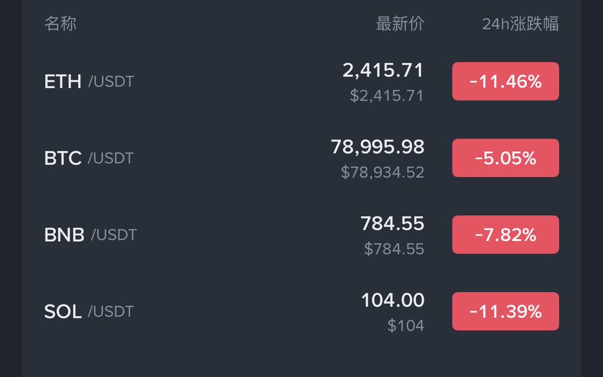Open the BNB trading pair
This screenshot has height=377, width=603.
64,235
